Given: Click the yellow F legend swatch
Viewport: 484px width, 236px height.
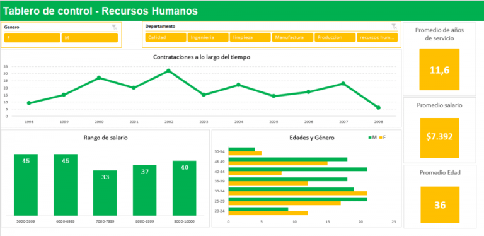Looking at the screenshot, I should pos(381,138).
